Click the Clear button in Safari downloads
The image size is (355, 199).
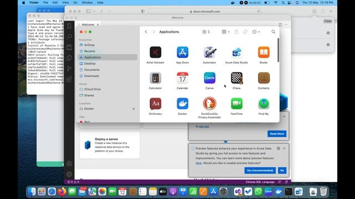pos(328,21)
